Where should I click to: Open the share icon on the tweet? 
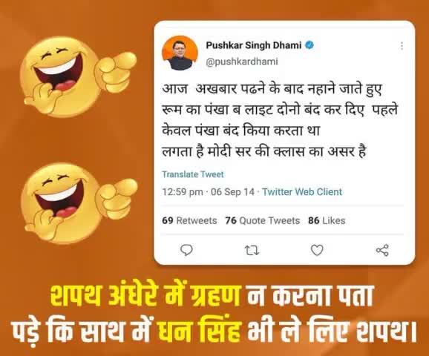tap(382, 250)
